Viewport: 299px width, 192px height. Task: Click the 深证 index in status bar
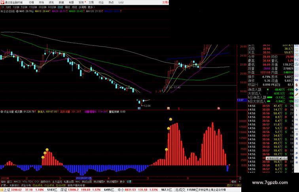(64, 190)
